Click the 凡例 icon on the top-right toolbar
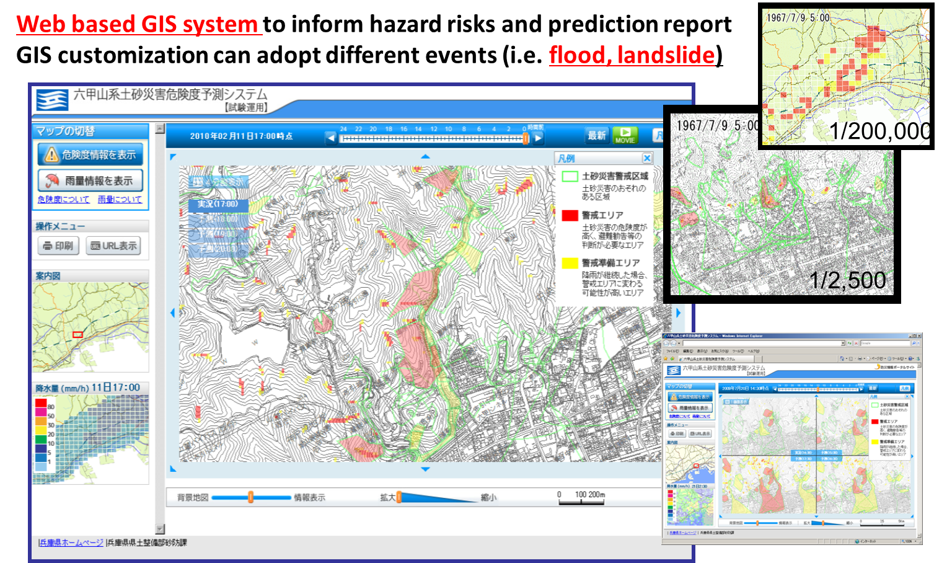 (x=658, y=135)
